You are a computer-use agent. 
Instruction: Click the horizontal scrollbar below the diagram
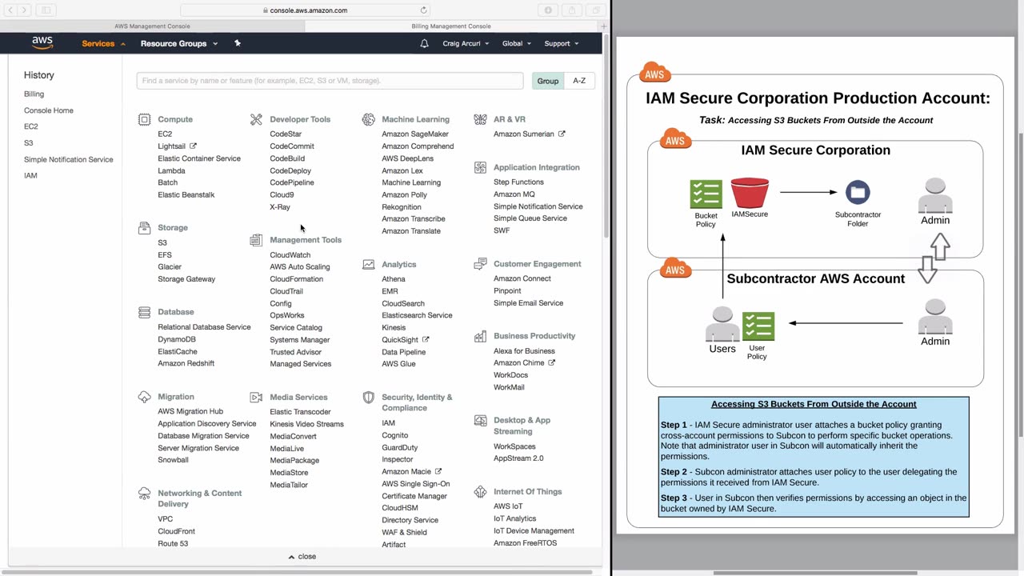pyautogui.click(x=815, y=573)
